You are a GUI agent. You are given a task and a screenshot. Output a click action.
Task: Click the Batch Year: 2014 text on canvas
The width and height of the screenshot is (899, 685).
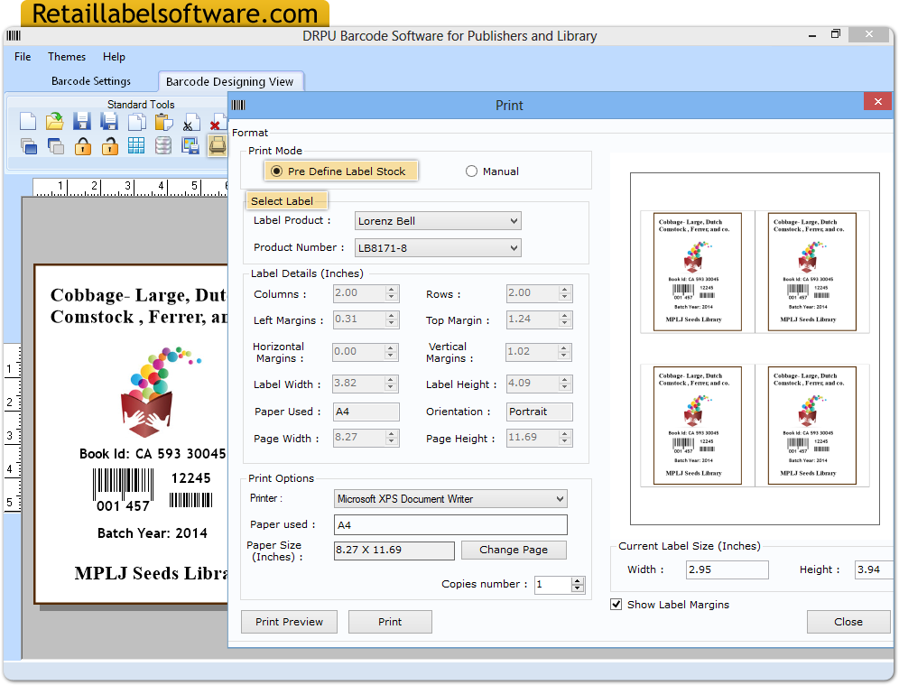(152, 533)
